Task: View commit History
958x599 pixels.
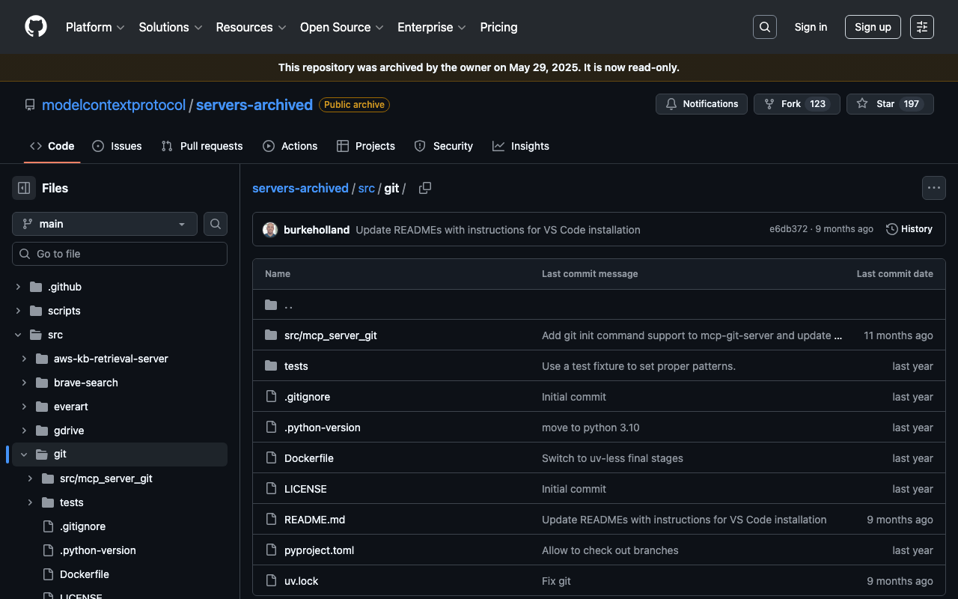Action: tap(909, 229)
